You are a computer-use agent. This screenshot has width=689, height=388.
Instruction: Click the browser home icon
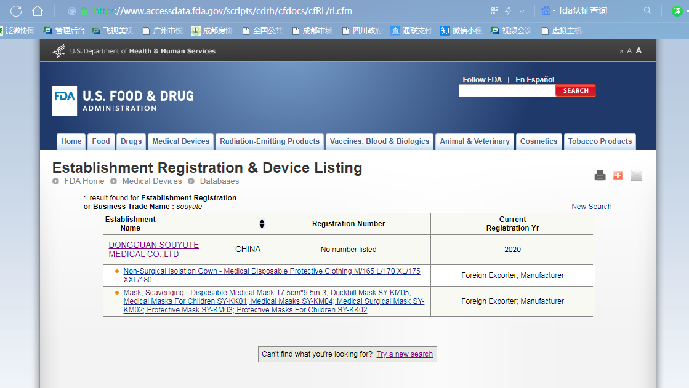coord(38,11)
